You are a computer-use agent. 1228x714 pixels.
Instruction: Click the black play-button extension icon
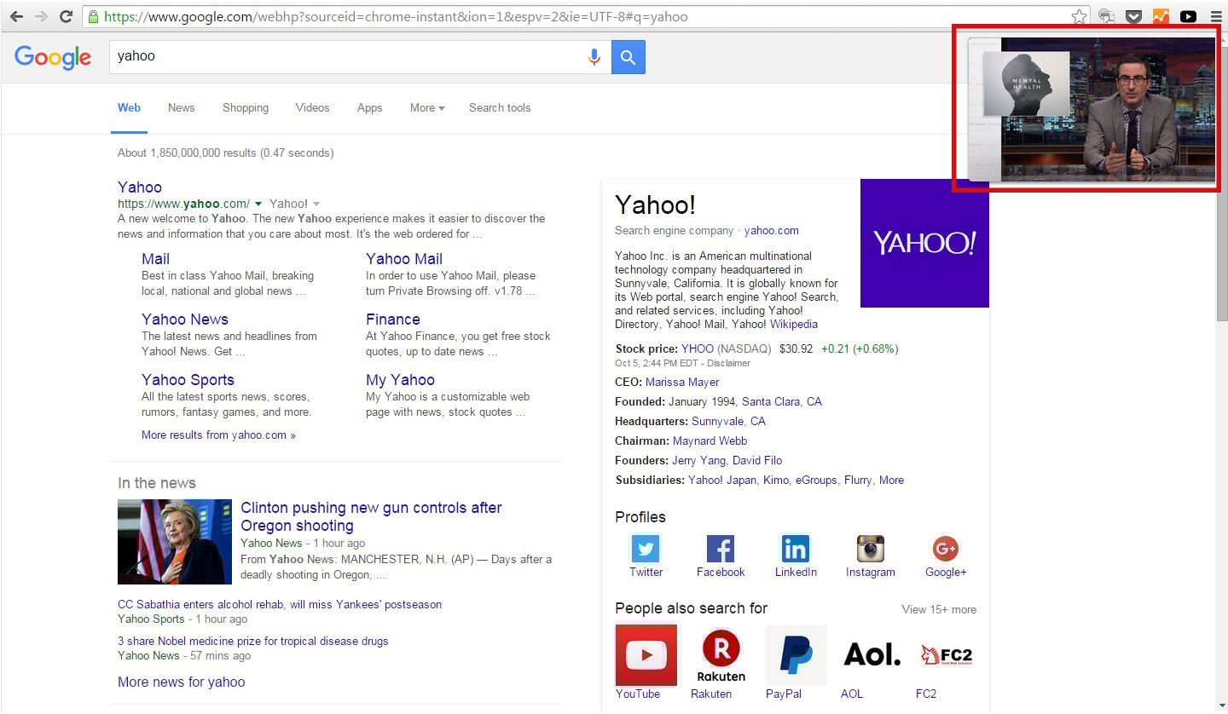coord(1188,16)
